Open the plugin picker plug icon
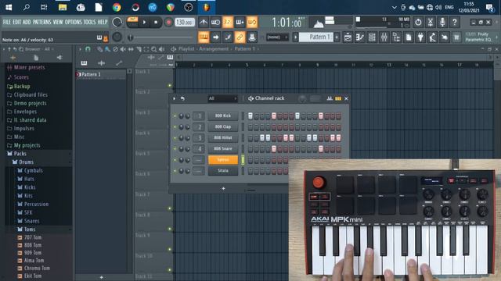This screenshot has height=281, width=501. [x=420, y=37]
